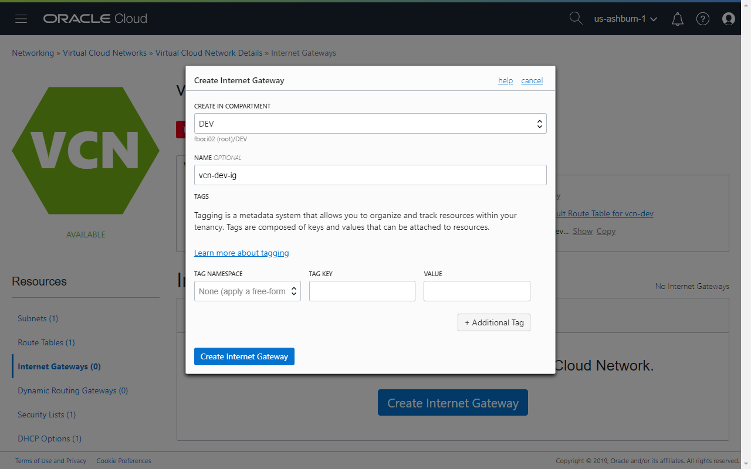Click the Tag Key input box
The image size is (751, 469).
click(362, 291)
